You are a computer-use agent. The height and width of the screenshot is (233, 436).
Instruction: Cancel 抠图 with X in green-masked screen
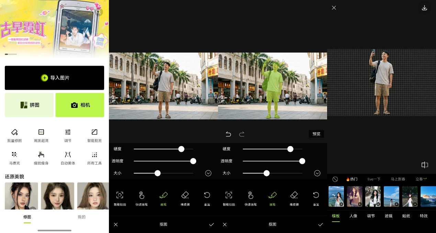225,224
